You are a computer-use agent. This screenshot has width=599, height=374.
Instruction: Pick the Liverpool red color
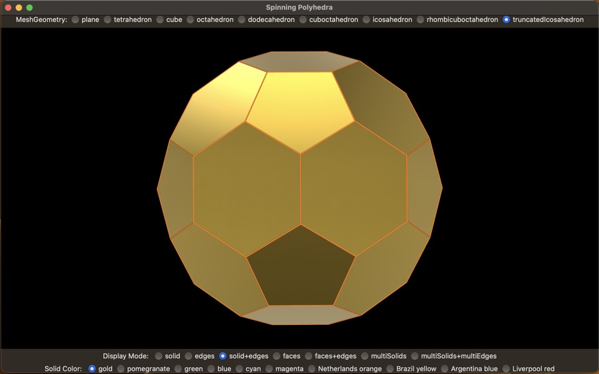coord(506,368)
